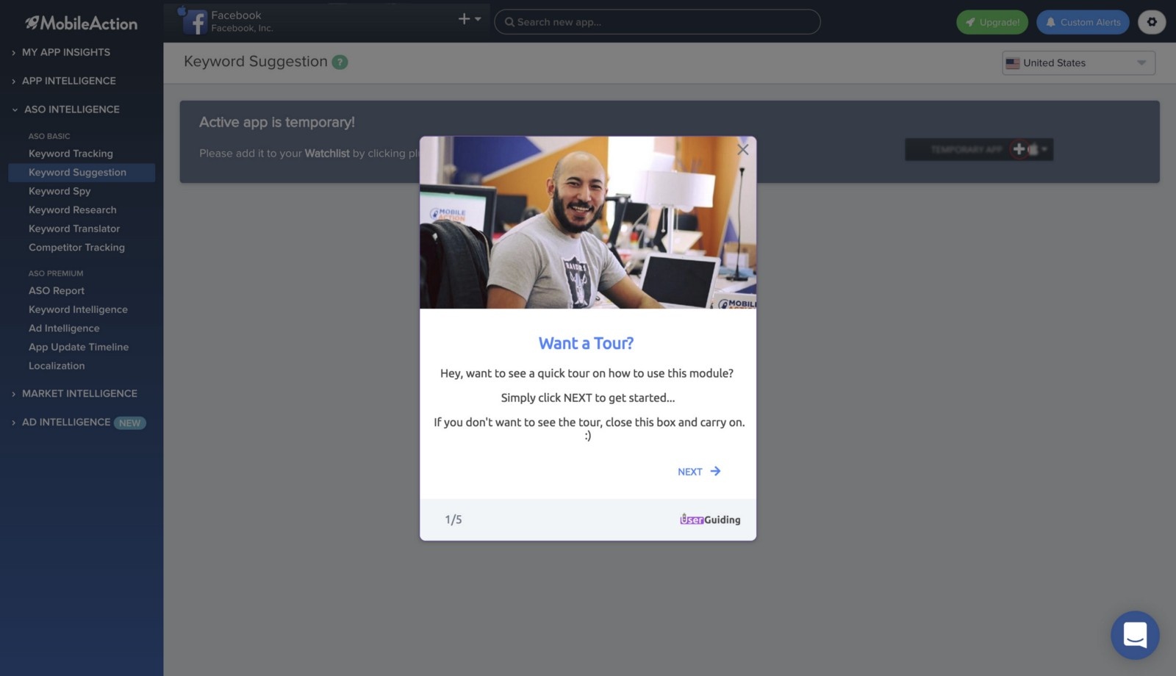Collapse the ASO INTELLIGENCE section
This screenshot has width=1176, height=676.
coord(71,109)
